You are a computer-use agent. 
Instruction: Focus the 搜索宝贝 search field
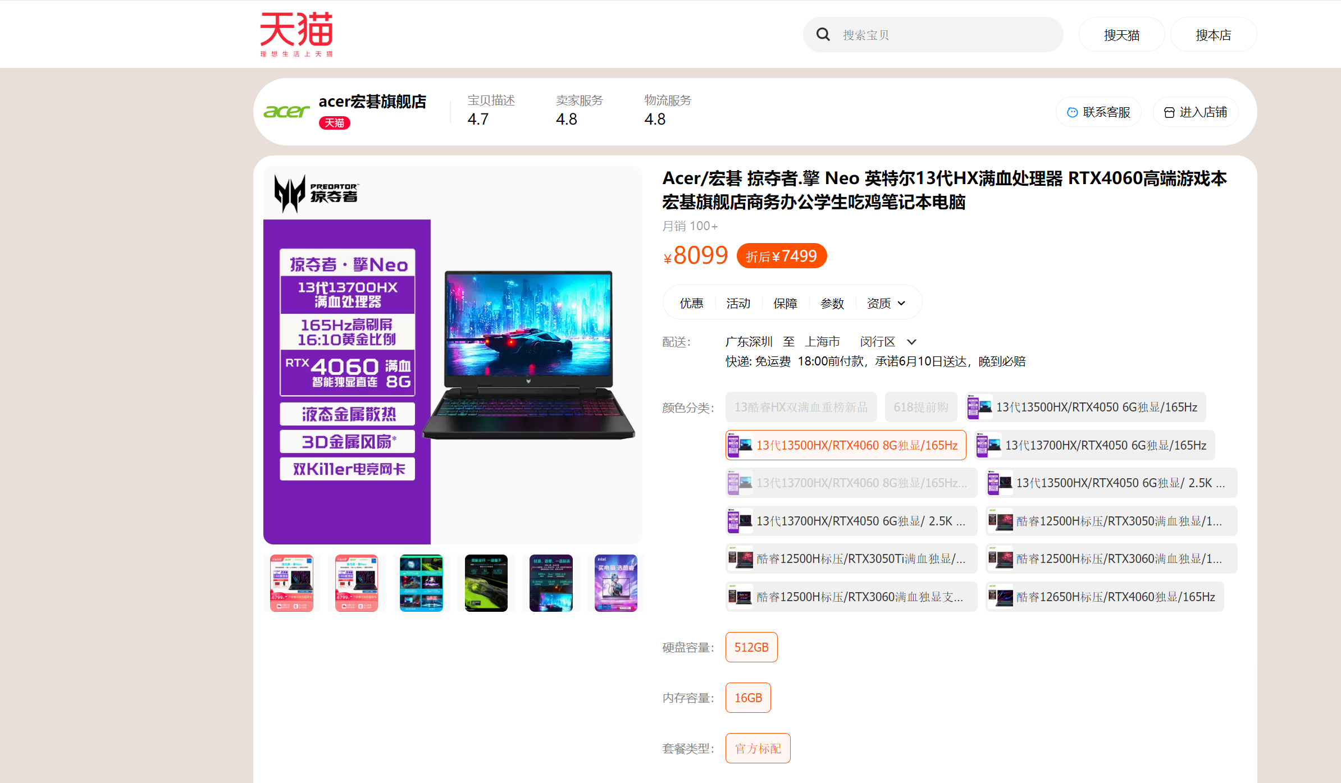tap(933, 34)
